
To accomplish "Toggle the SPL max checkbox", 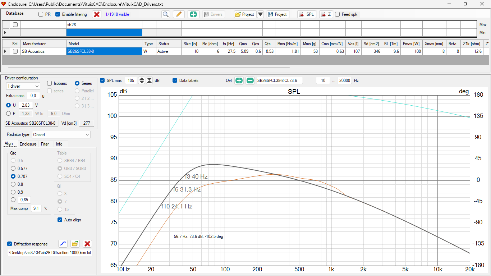I will pyautogui.click(x=102, y=80).
